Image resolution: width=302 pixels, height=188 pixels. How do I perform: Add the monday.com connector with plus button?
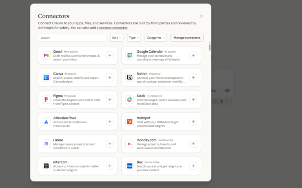[x=193, y=144]
